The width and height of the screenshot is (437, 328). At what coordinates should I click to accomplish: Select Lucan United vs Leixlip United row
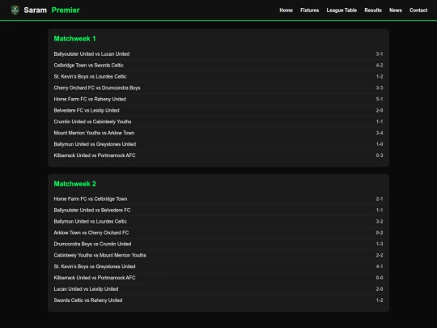(x=218, y=289)
